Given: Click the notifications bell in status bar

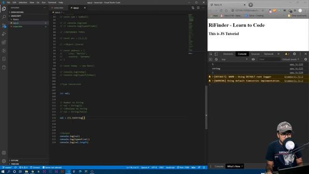Looking at the screenshot, I should point(204,168).
